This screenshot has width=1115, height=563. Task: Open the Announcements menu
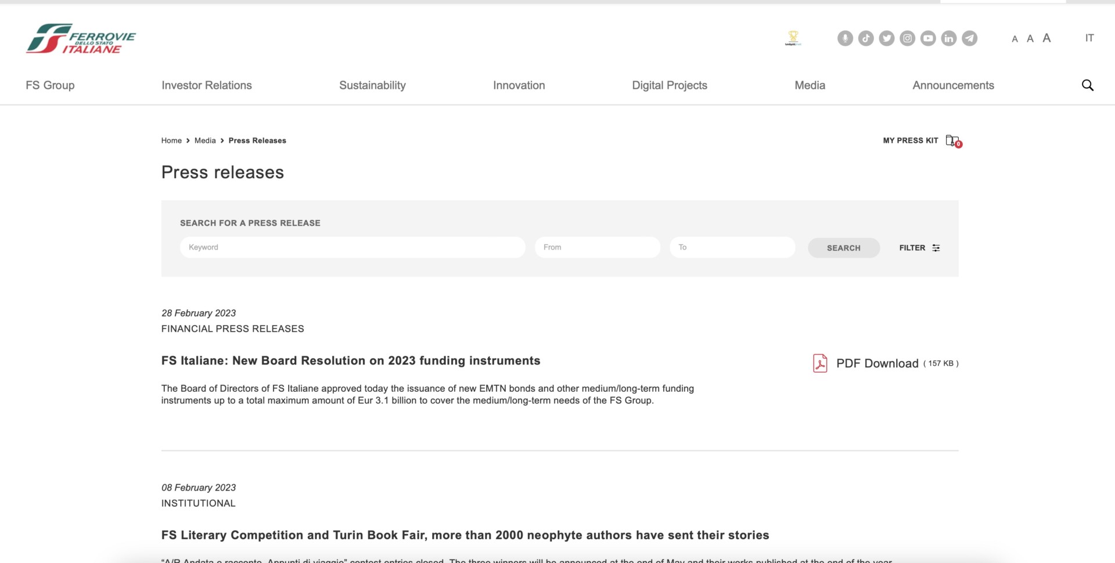point(954,85)
